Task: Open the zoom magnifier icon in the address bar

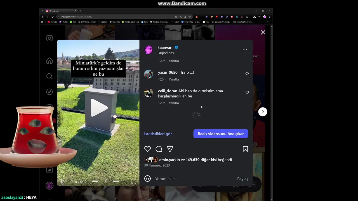Action: [180, 17]
